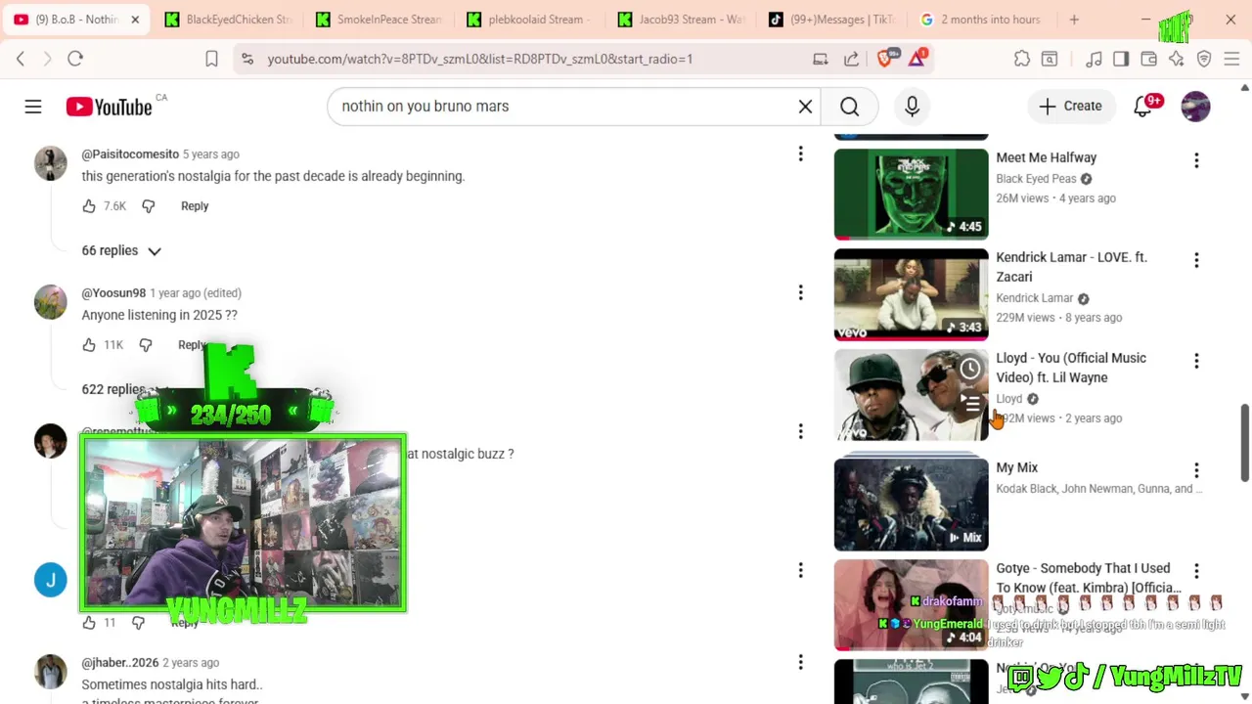Open the notifications bell
The image size is (1252, 704).
click(1142, 107)
